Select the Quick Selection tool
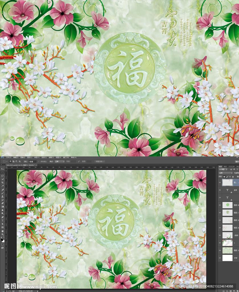Screen dimensions: 239x292 (x=2, y=179)
